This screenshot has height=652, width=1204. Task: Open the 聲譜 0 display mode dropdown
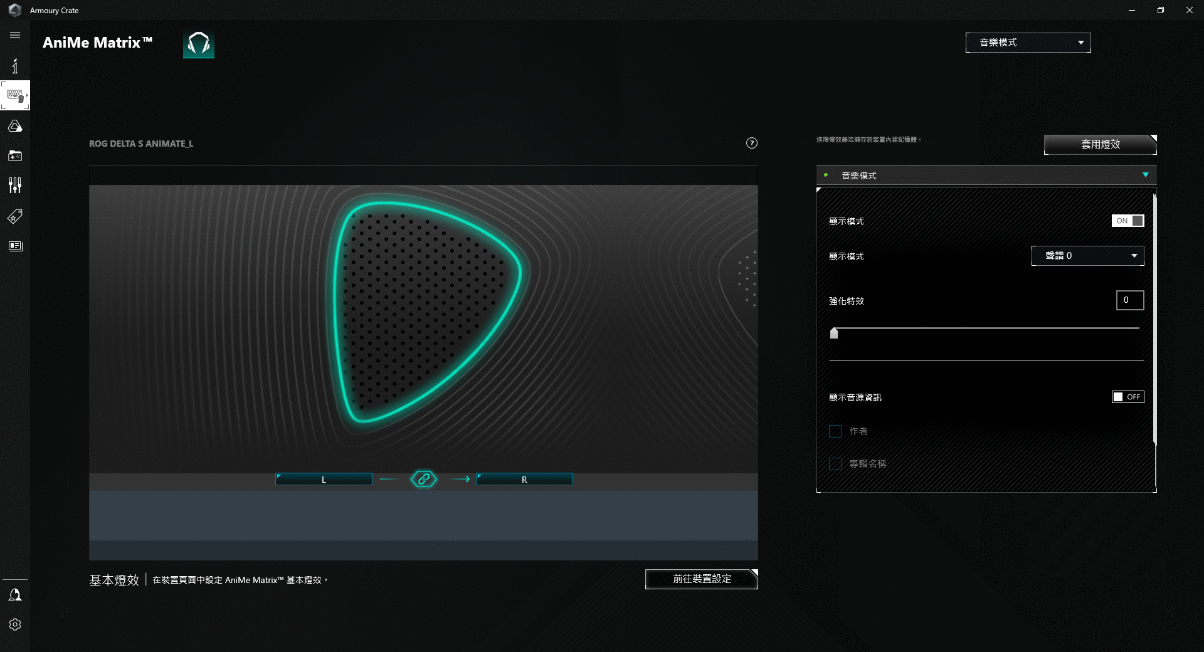point(1087,256)
